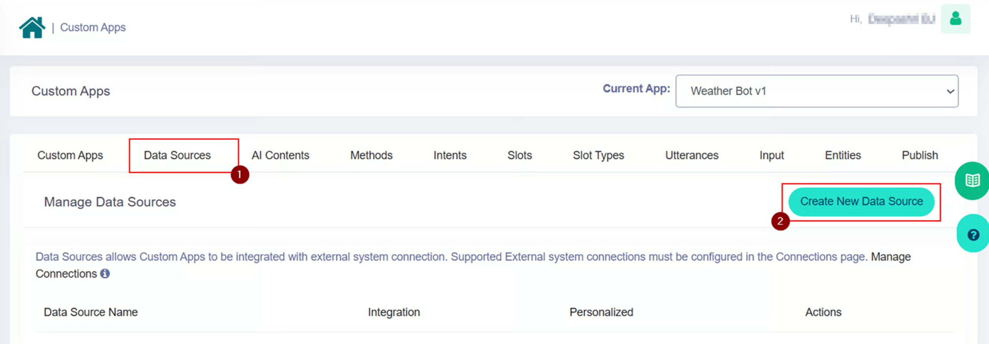Screen dimensions: 989x344
Task: Open the documentation book icon
Action: tap(973, 180)
